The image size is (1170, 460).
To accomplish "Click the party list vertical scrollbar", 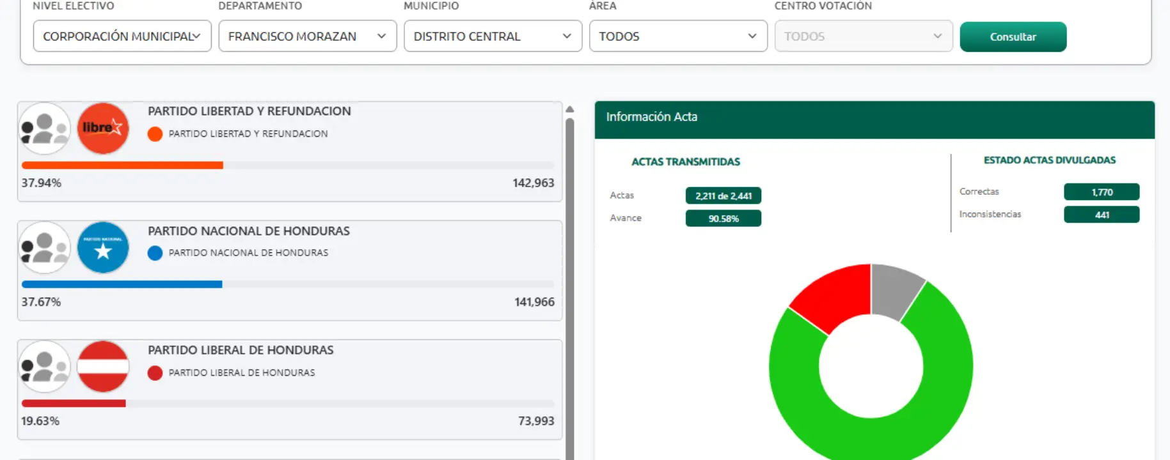I will pos(570,287).
